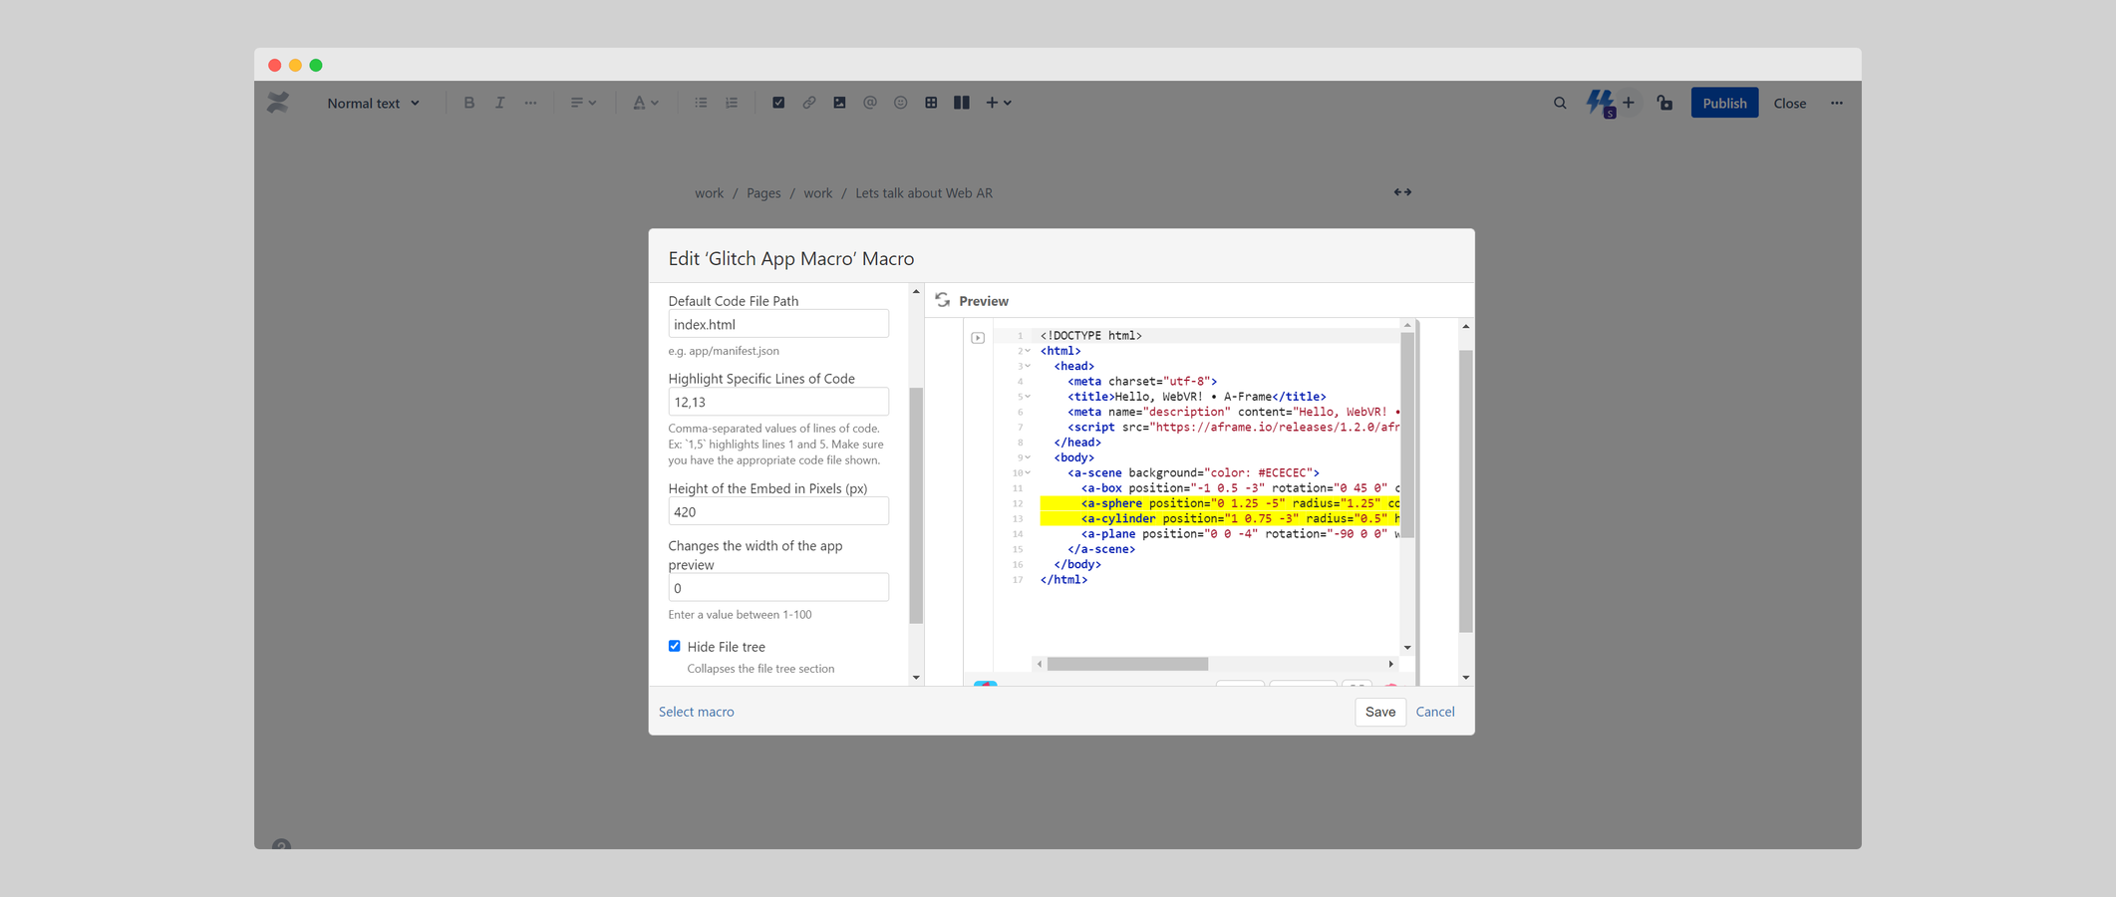Open the emoji picker
The width and height of the screenshot is (2116, 897).
pos(901,103)
